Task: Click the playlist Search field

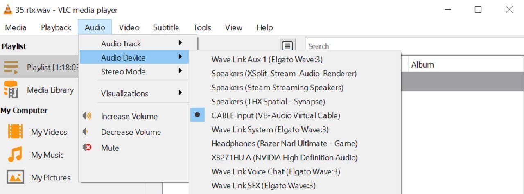Action: pyautogui.click(x=414, y=46)
